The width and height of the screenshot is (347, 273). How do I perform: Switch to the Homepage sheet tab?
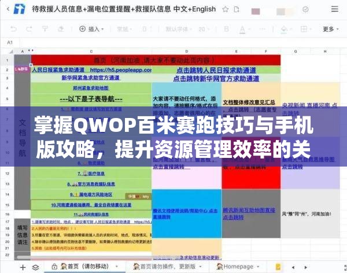(x=235, y=267)
